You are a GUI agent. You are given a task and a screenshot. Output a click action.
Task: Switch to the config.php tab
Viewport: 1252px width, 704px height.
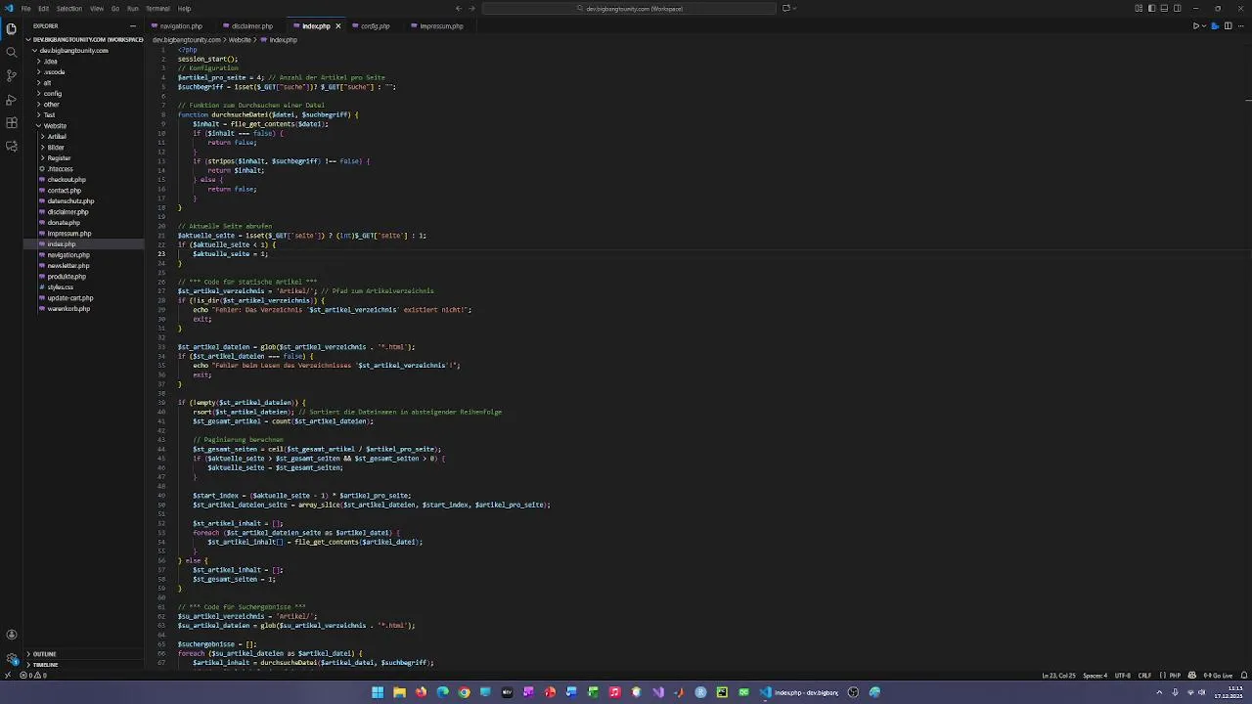376,26
